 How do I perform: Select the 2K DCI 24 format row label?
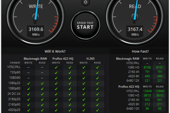pyautogui.click(x=14, y=94)
